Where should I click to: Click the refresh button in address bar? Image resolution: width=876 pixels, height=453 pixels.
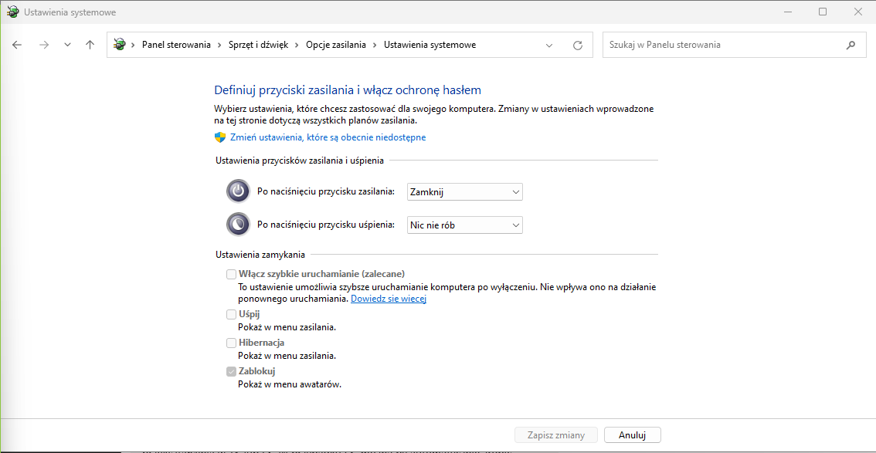(577, 45)
